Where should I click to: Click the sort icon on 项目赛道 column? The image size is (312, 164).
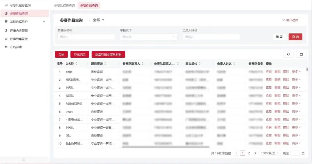click(x=105, y=64)
